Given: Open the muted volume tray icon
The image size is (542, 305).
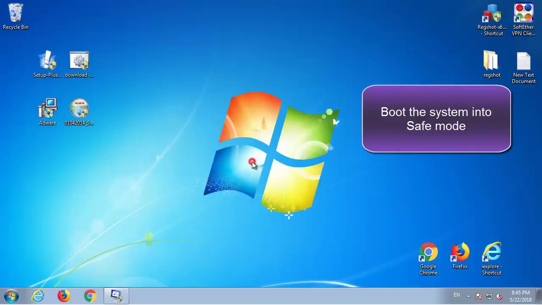Looking at the screenshot, I should click(x=499, y=296).
